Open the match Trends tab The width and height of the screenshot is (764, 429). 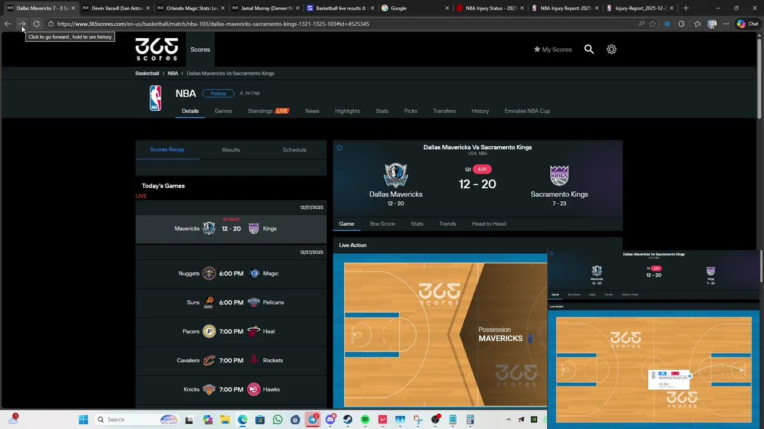tap(448, 224)
